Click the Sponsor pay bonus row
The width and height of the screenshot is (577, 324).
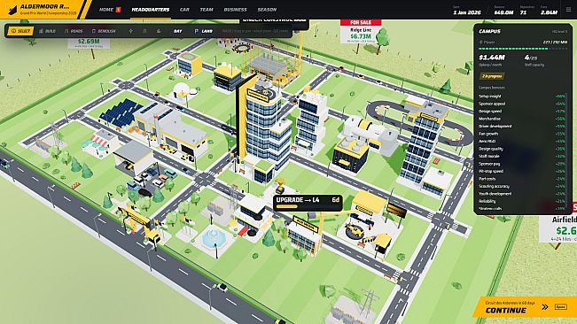[x=522, y=164]
